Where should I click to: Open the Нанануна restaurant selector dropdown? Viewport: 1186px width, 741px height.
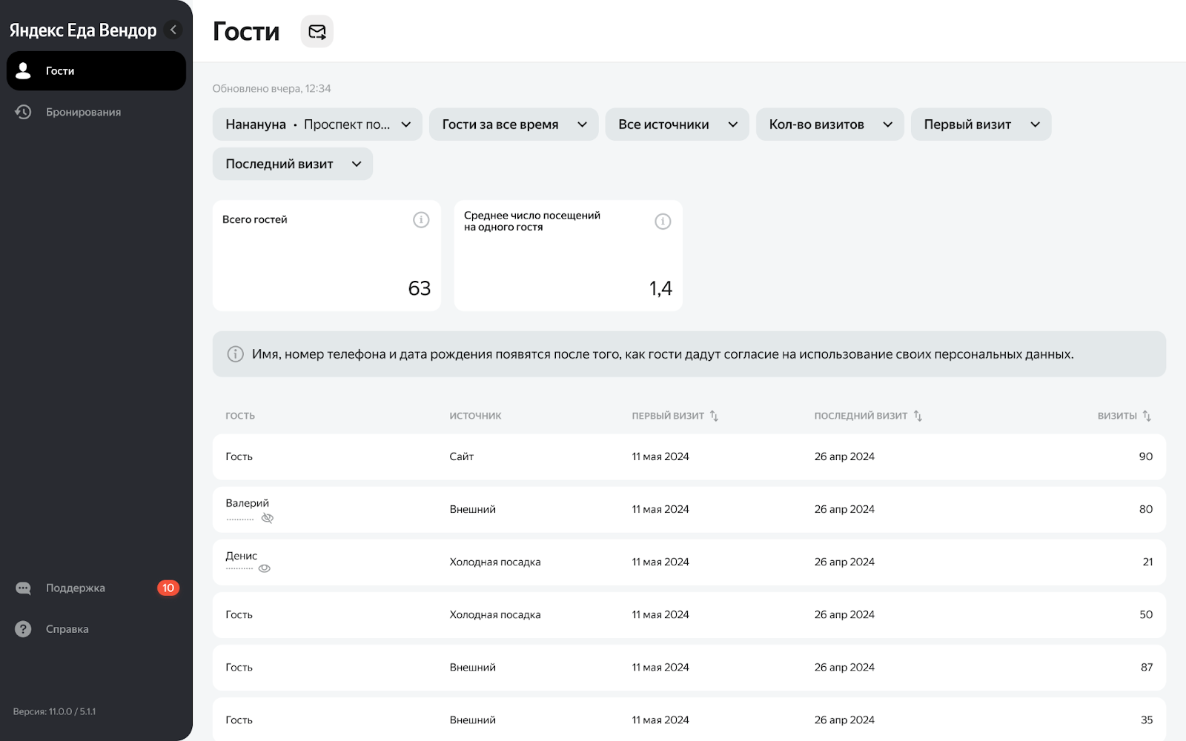pos(317,124)
